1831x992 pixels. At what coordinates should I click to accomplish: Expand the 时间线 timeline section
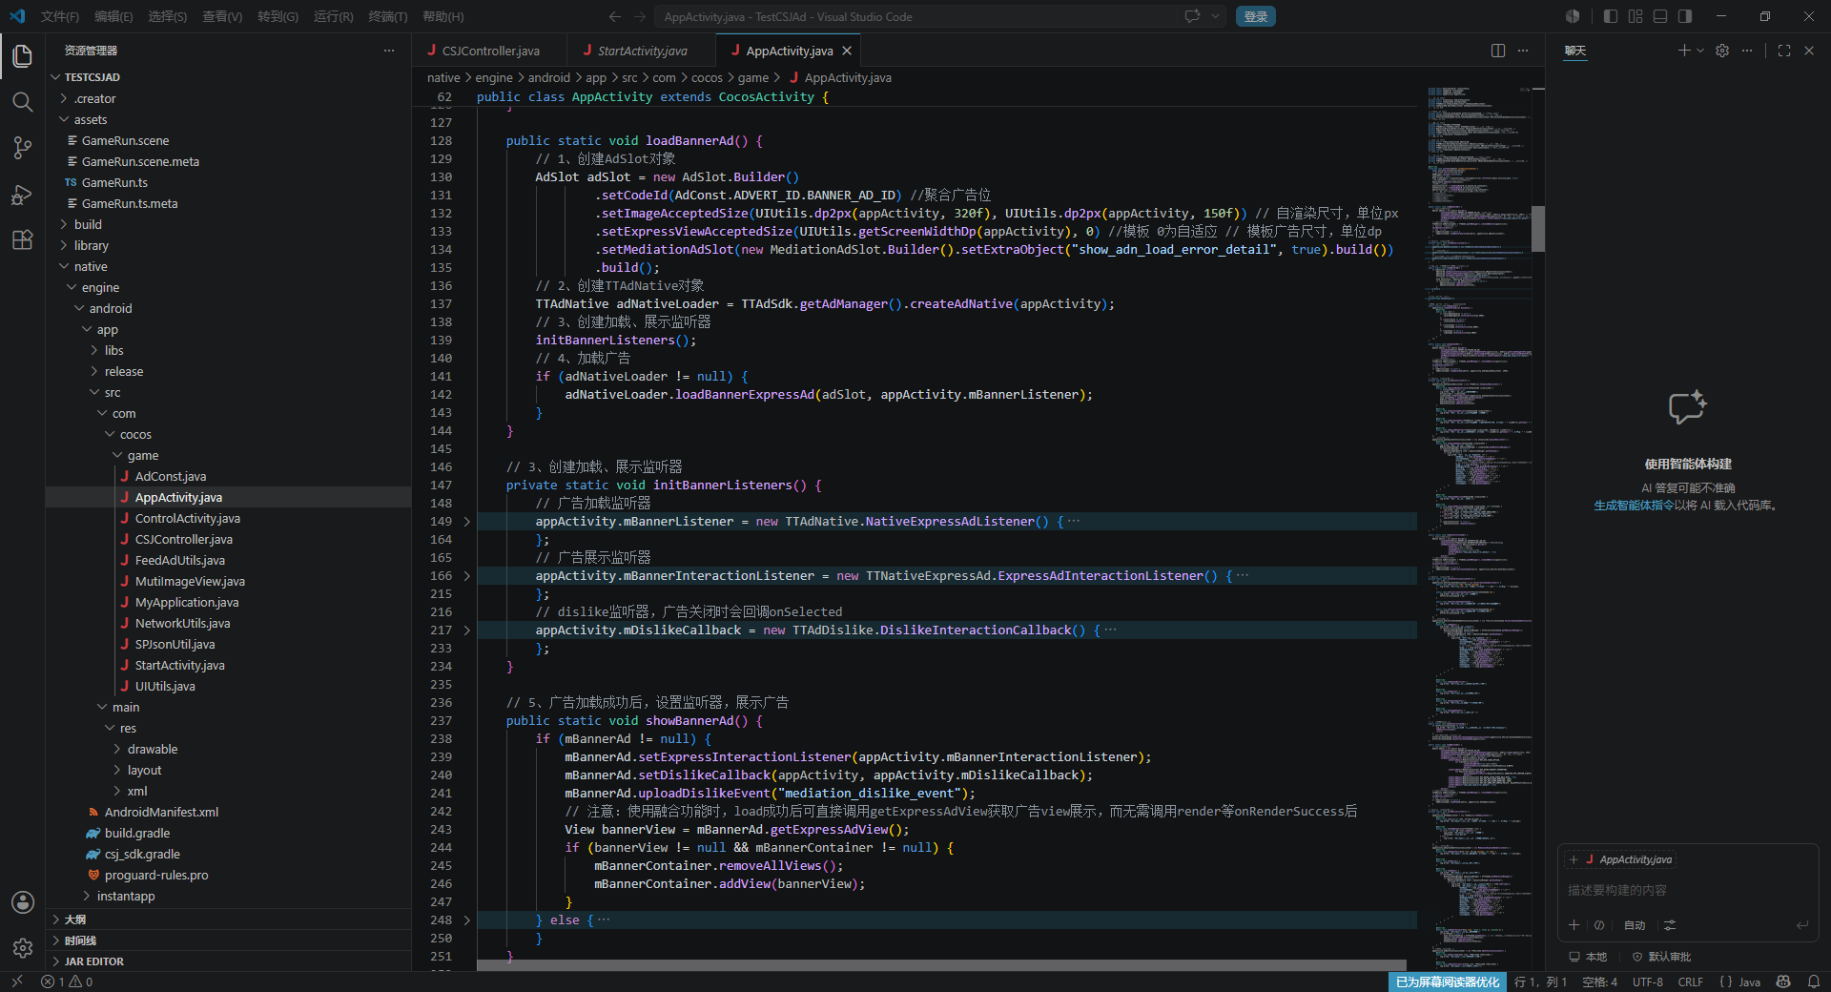229,940
